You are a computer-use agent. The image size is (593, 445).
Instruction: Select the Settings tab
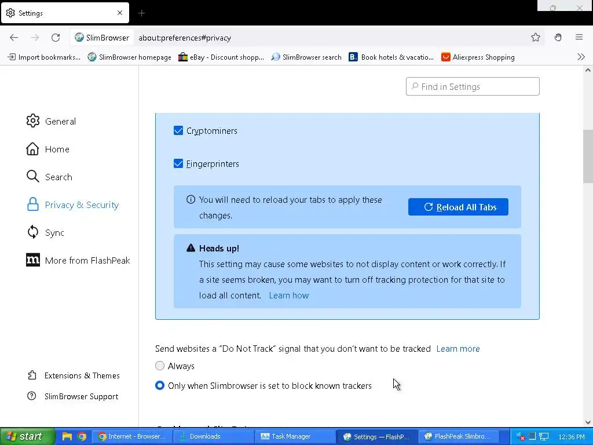(x=65, y=13)
